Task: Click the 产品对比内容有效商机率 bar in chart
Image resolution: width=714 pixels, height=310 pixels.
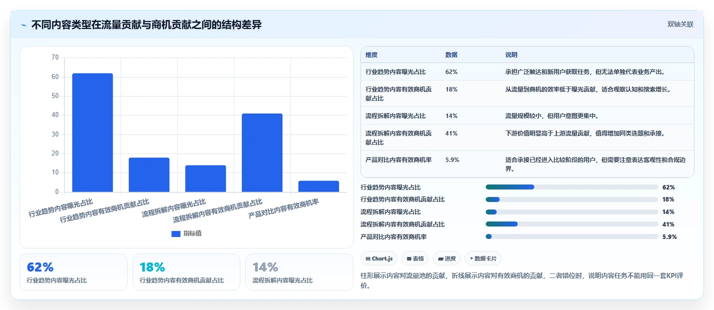Action: pos(318,186)
